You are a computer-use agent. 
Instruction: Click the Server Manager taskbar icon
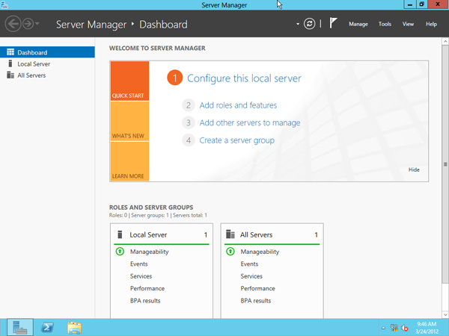(20, 328)
